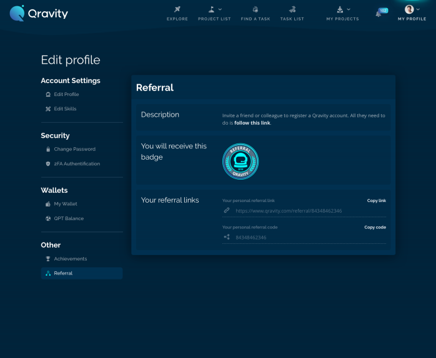The width and height of the screenshot is (436, 358).
Task: Open 2FA Authentification settings
Action: (77, 164)
